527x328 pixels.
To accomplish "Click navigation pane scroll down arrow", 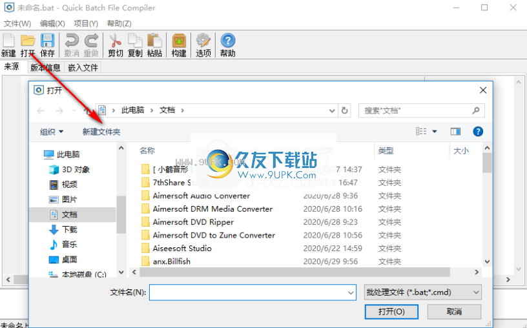I will [121, 272].
